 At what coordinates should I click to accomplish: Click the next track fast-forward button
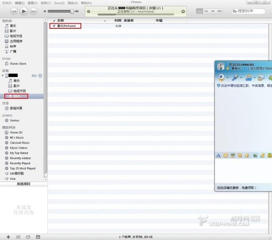(33, 11)
